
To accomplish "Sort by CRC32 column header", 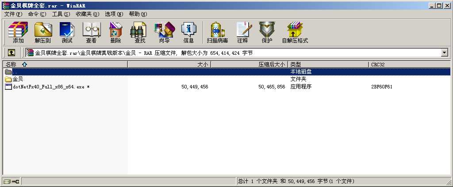I will (x=409, y=65).
